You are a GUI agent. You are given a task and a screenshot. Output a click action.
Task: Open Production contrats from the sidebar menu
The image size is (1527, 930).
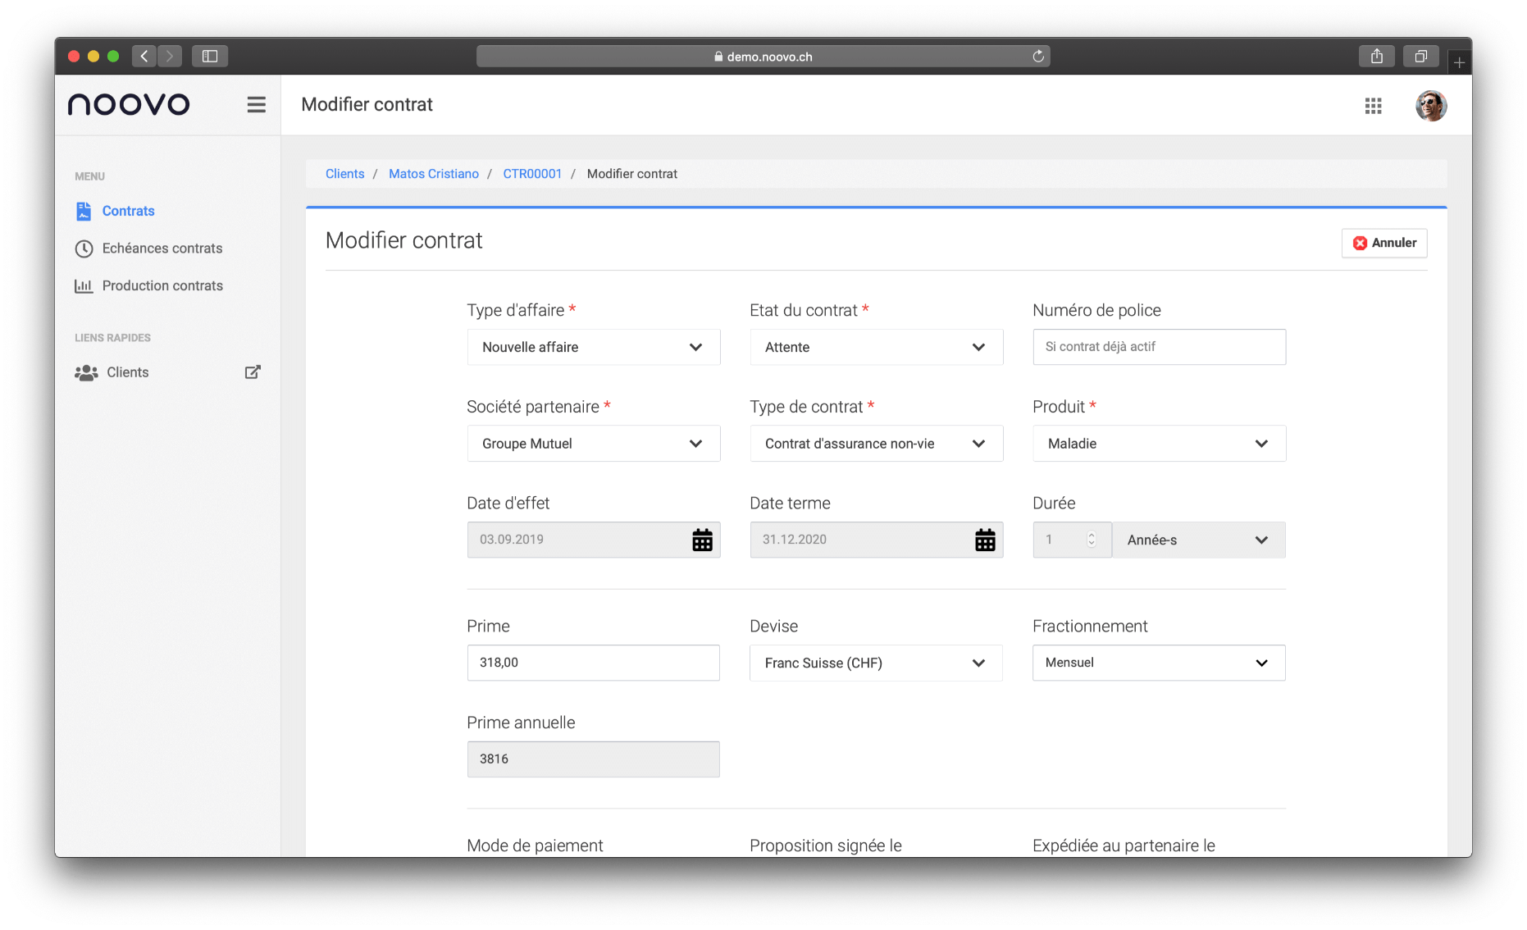pyautogui.click(x=162, y=286)
